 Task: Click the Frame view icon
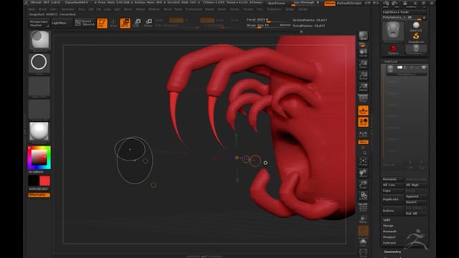pyautogui.click(x=364, y=162)
